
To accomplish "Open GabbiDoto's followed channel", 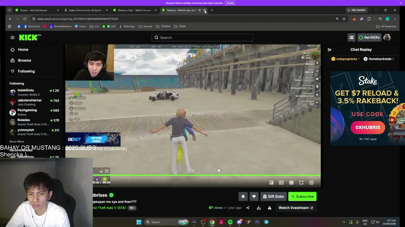I will 34,92.
